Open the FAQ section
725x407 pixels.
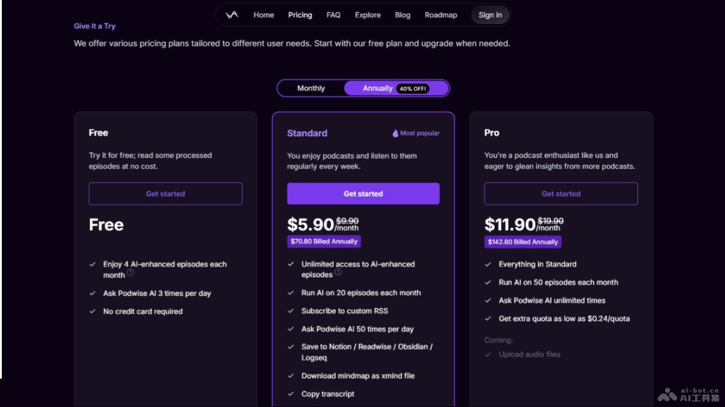tap(333, 15)
